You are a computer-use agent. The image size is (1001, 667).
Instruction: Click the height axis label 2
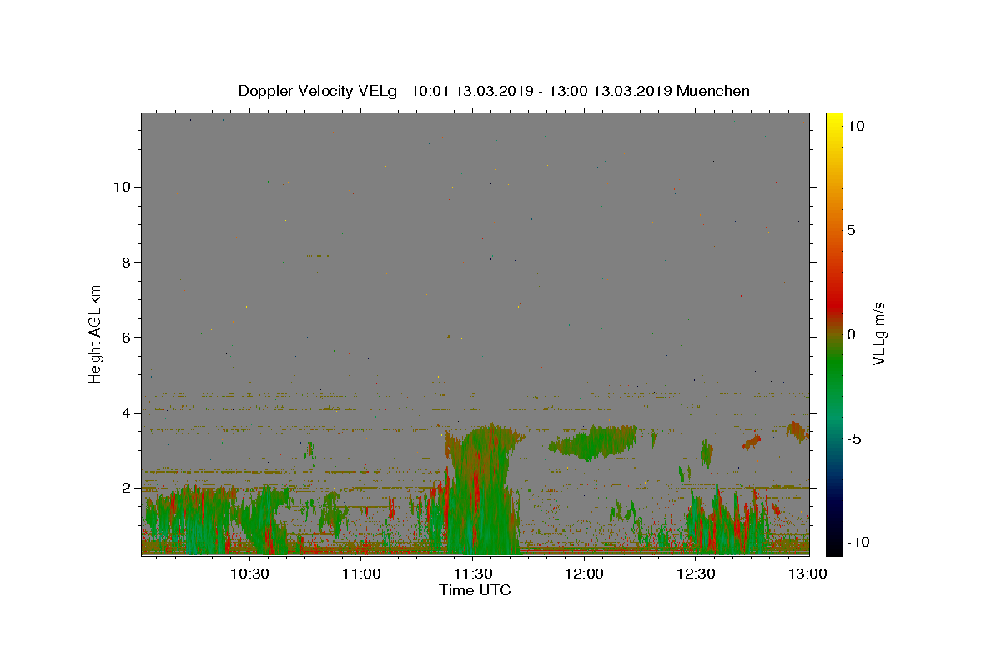click(x=128, y=488)
